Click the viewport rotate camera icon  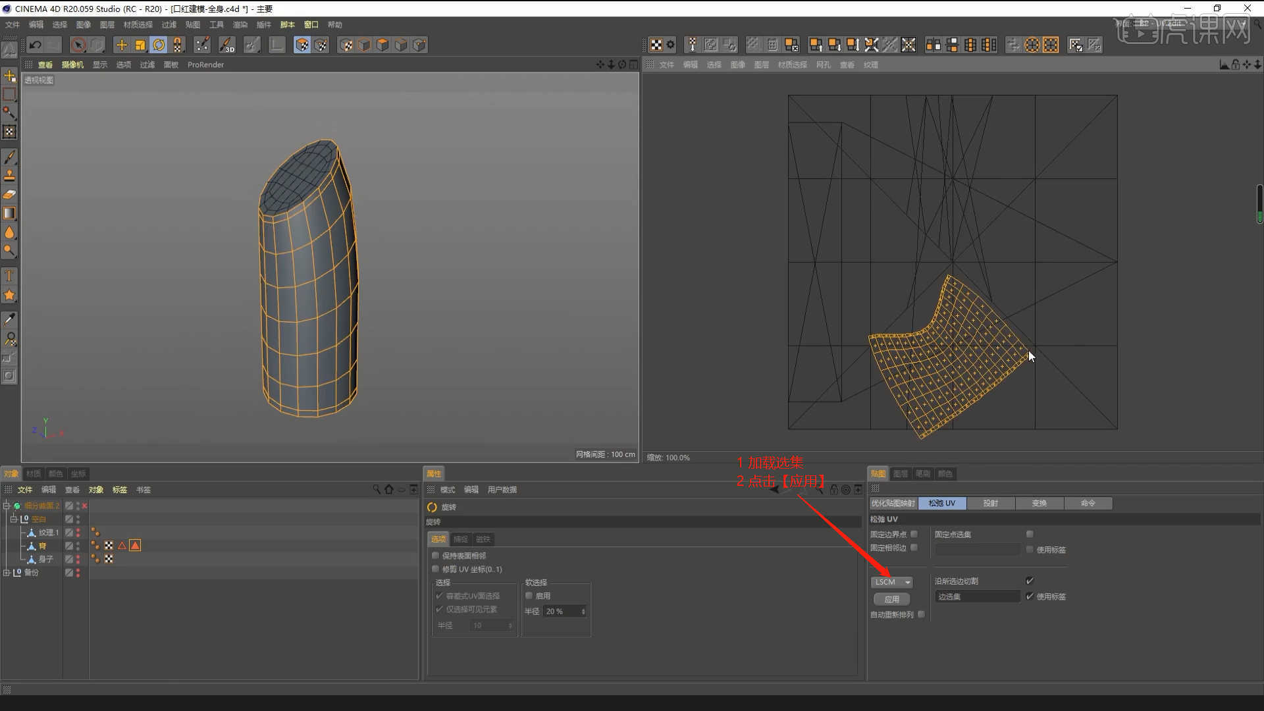click(622, 65)
